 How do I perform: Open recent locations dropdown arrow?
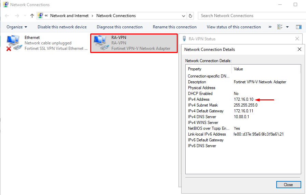pyautogui.click(x=25, y=16)
